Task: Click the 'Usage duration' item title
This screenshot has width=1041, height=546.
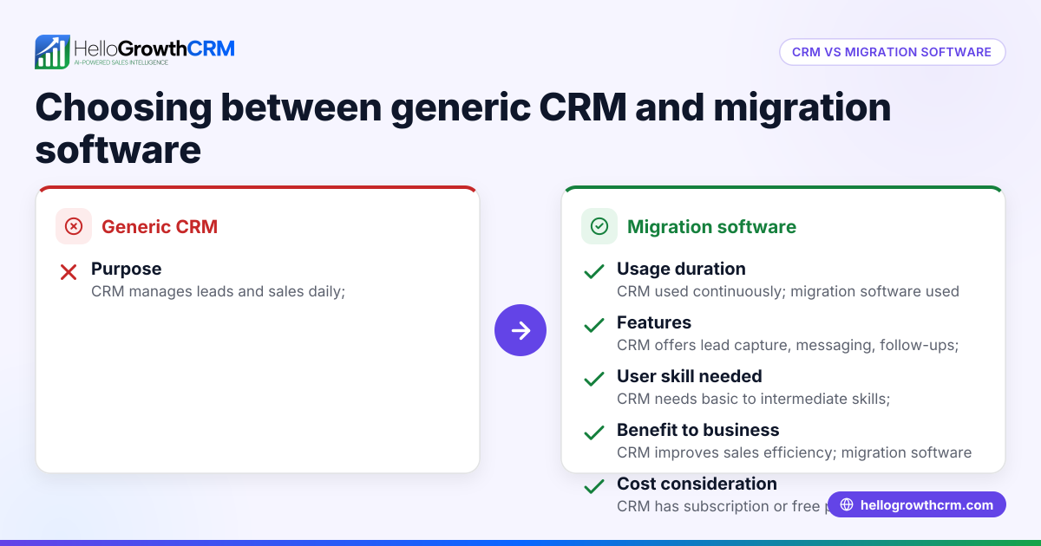Action: tap(681, 269)
